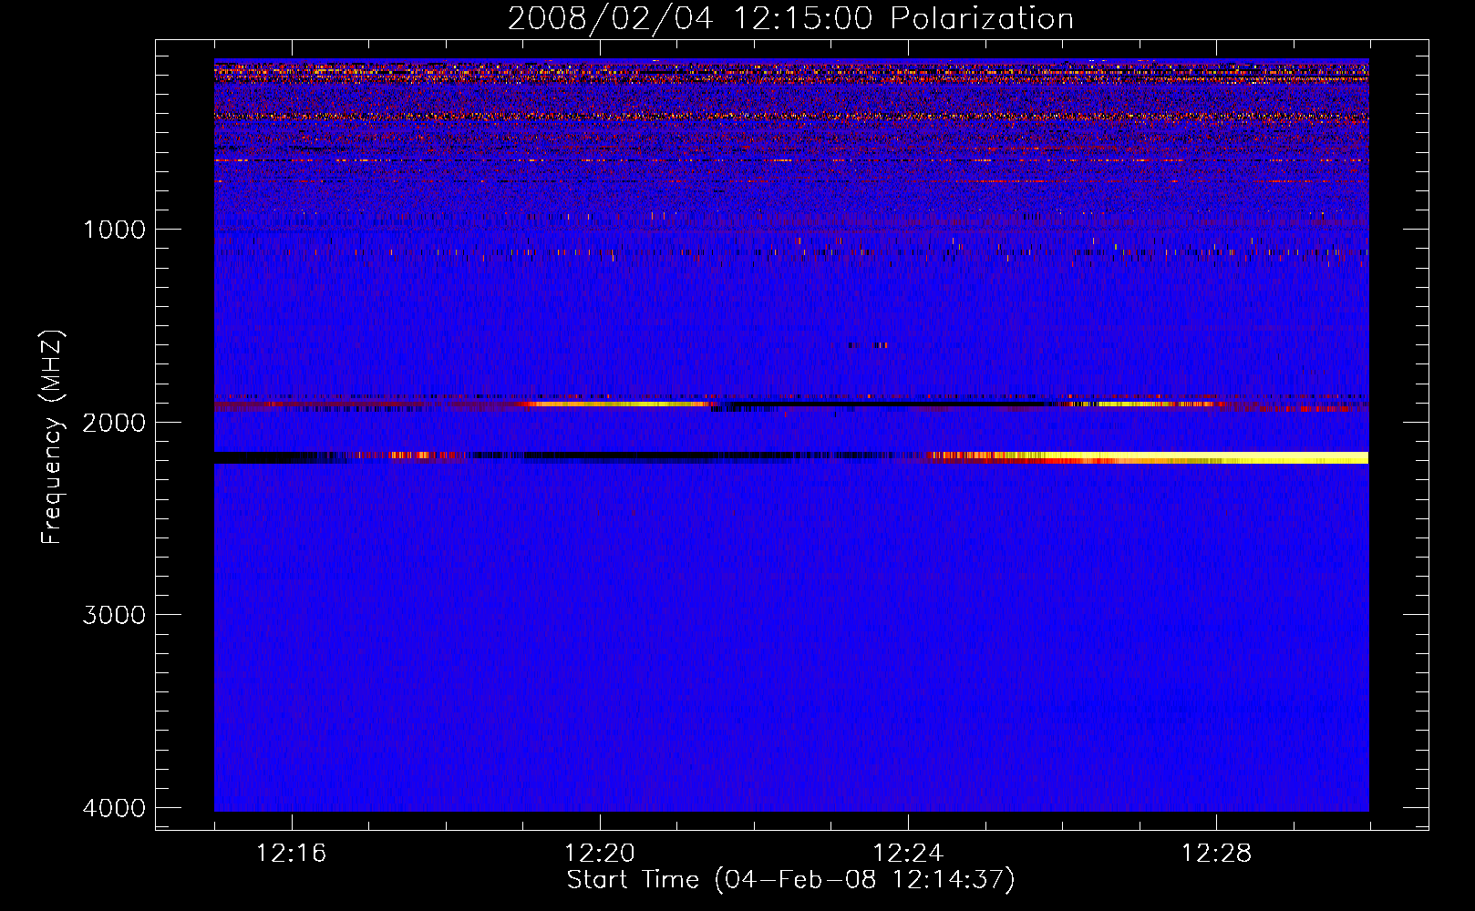Image resolution: width=1475 pixels, height=911 pixels.
Task: Click the "12:28" time tick label
Action: [1216, 854]
